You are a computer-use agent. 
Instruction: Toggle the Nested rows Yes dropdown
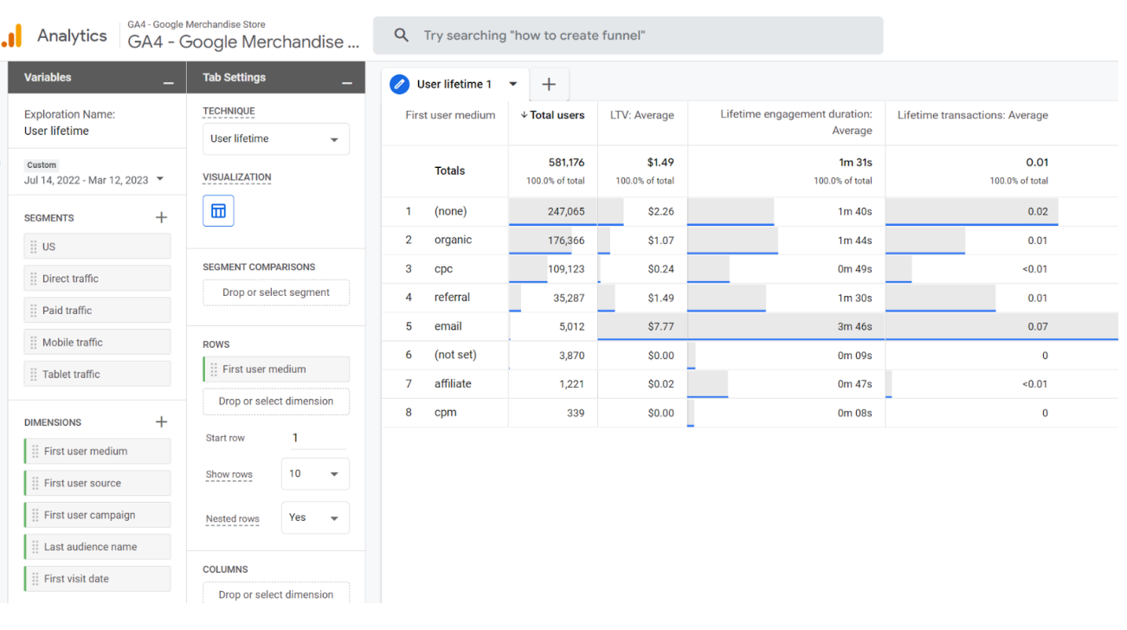315,518
